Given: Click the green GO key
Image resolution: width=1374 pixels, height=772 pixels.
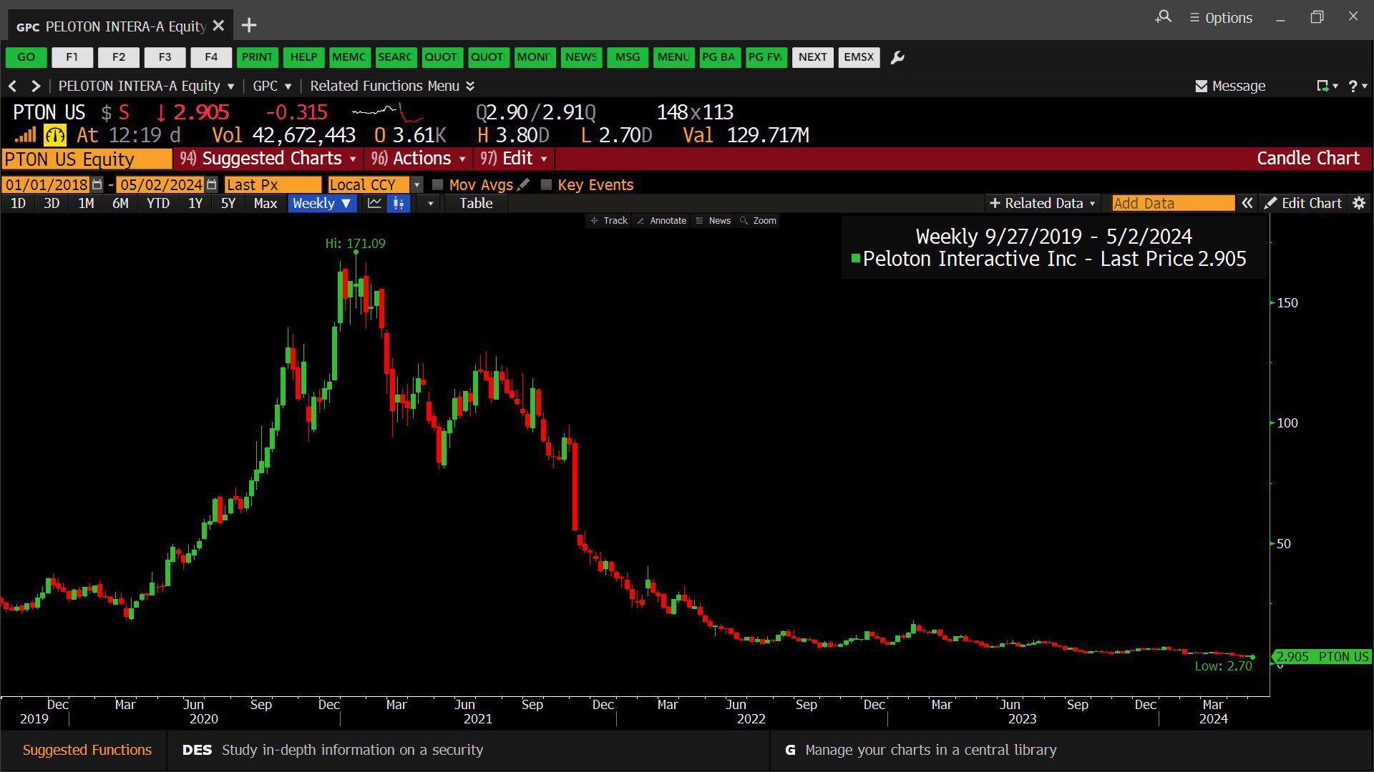Looking at the screenshot, I should click(x=26, y=57).
